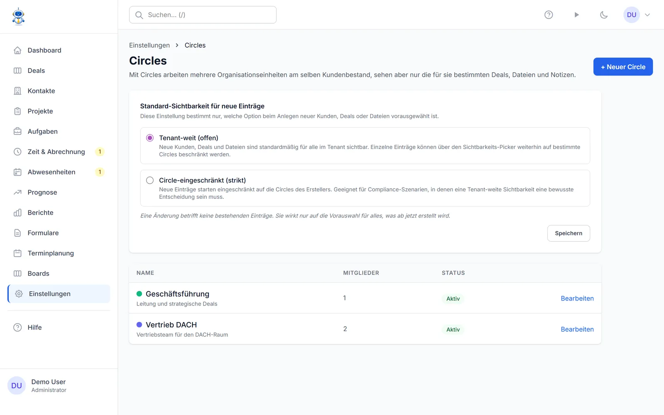The image size is (664, 415).
Task: Select the Tenant-weit (offen) radio option
Action: point(150,138)
